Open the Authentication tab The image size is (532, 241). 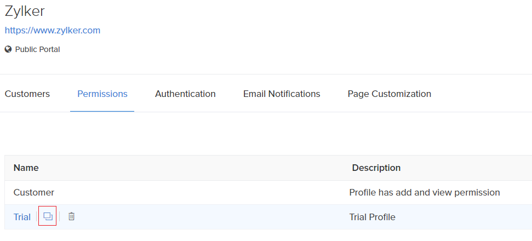point(185,94)
